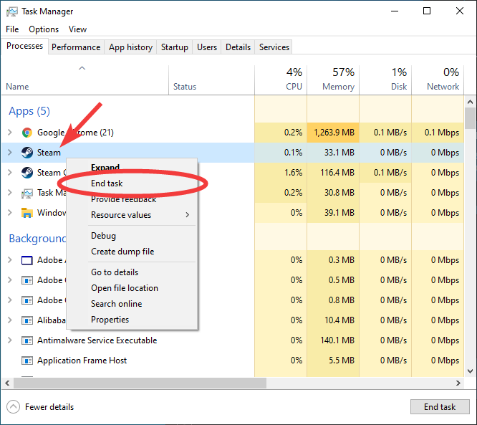Viewport: 477px width, 425px height.
Task: Click the Apps (5) group heading
Action: coord(29,111)
